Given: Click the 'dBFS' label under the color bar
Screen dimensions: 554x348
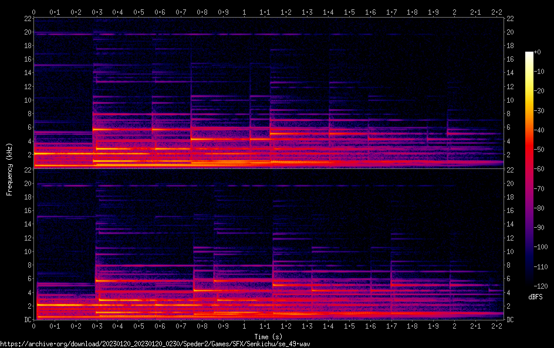Looking at the screenshot, I should coord(535,298).
